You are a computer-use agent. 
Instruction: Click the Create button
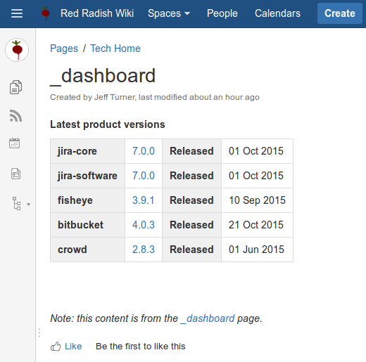[340, 13]
